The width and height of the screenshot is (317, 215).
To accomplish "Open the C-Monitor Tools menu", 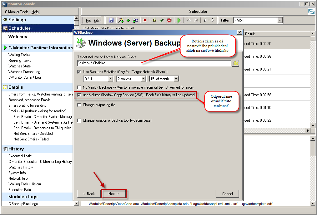I will coord(17,12).
